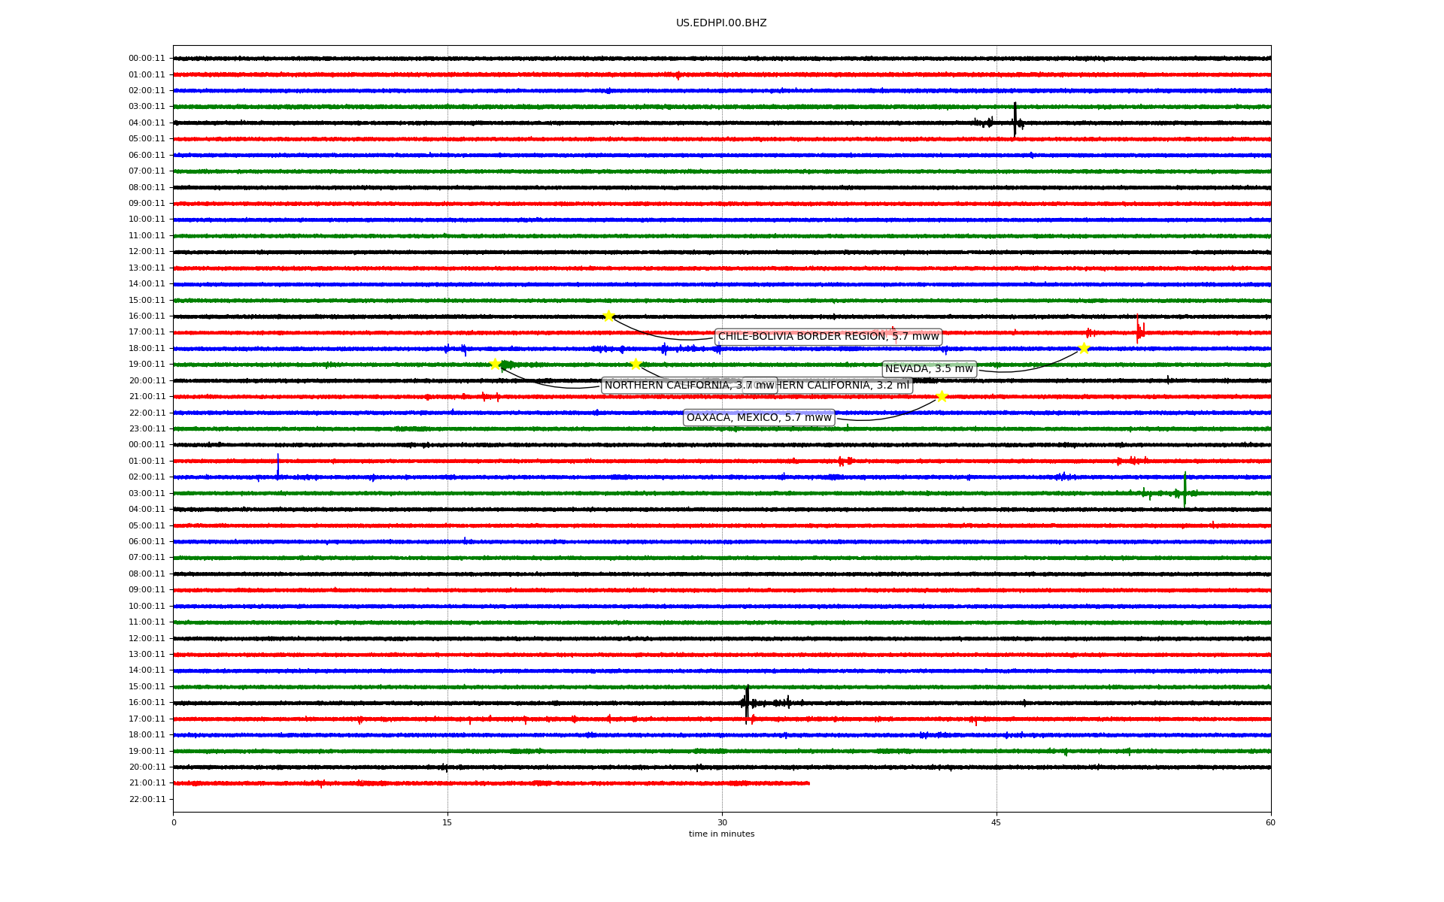Click the Oaxaca, Mexico earthquake star marker

click(942, 397)
